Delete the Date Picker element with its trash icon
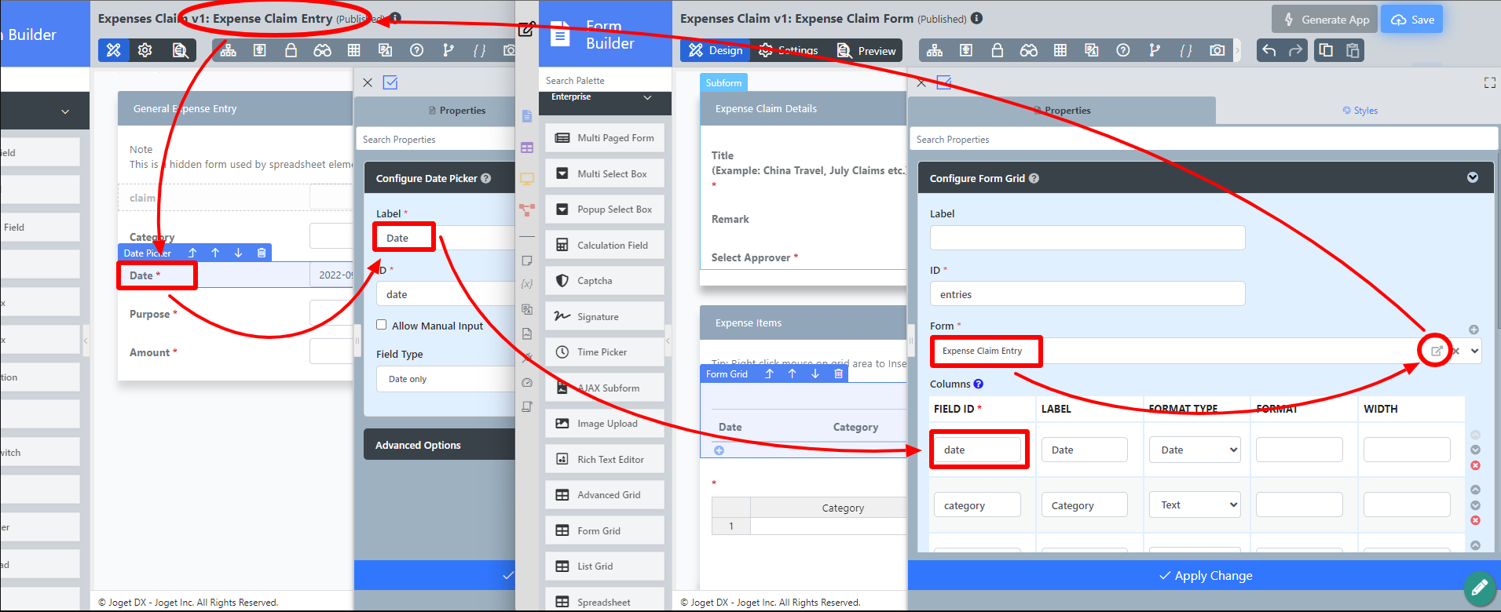 (262, 253)
